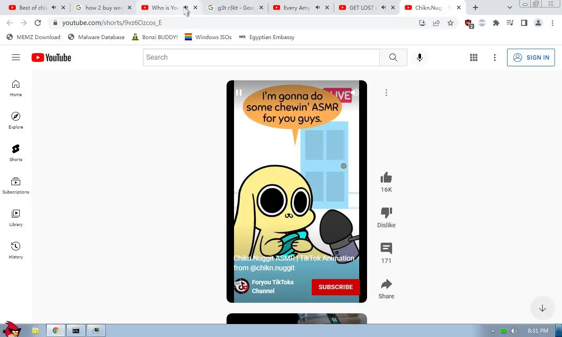
Task: Mute the short's volume speaker
Action: tap(355, 93)
